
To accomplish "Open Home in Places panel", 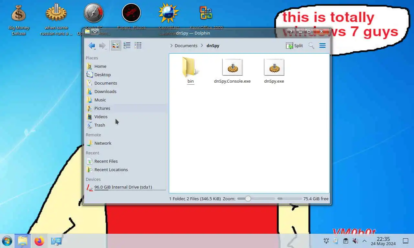I will click(x=125, y=66).
